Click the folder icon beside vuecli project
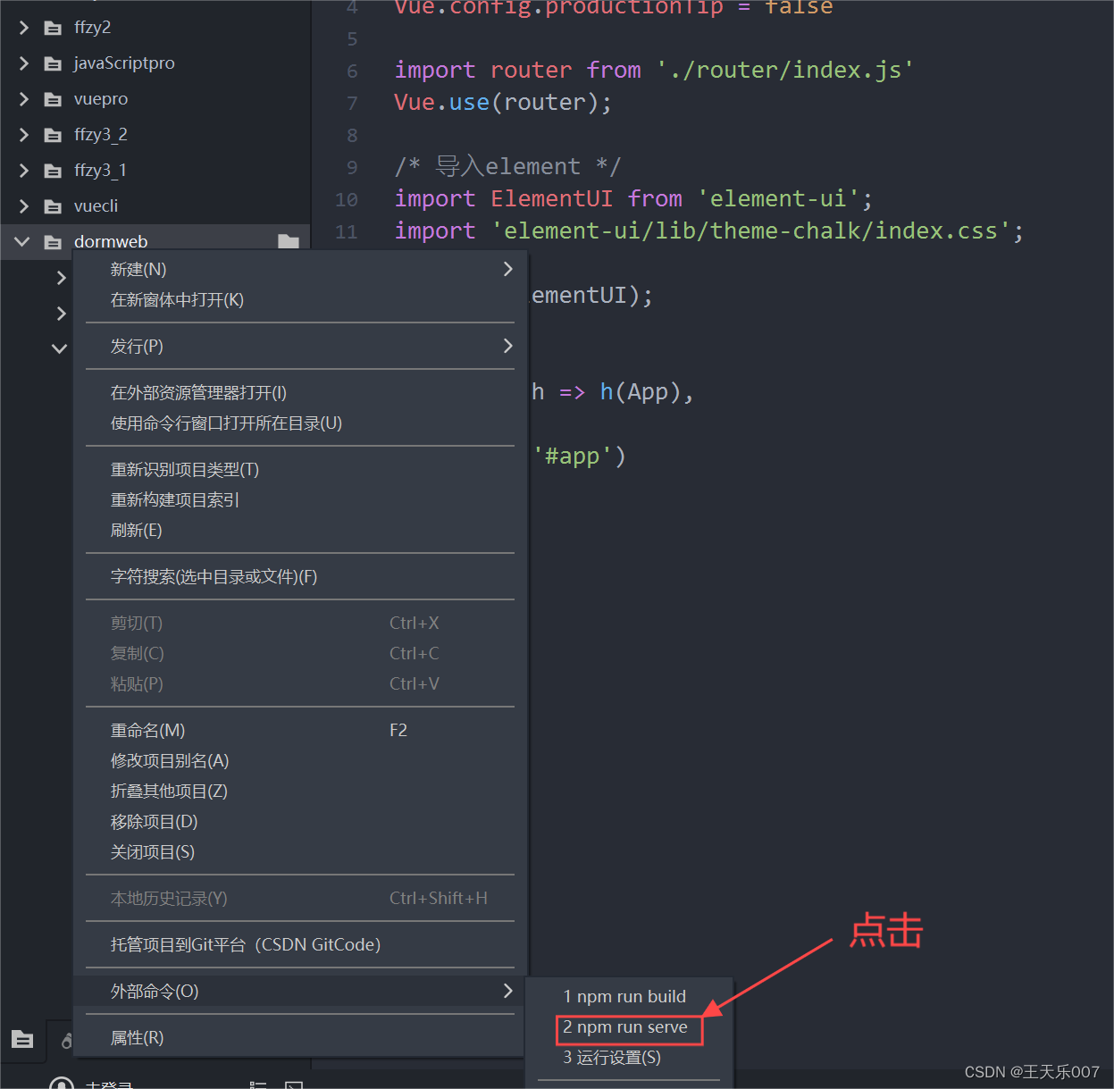The width and height of the screenshot is (1114, 1089). pyautogui.click(x=53, y=205)
